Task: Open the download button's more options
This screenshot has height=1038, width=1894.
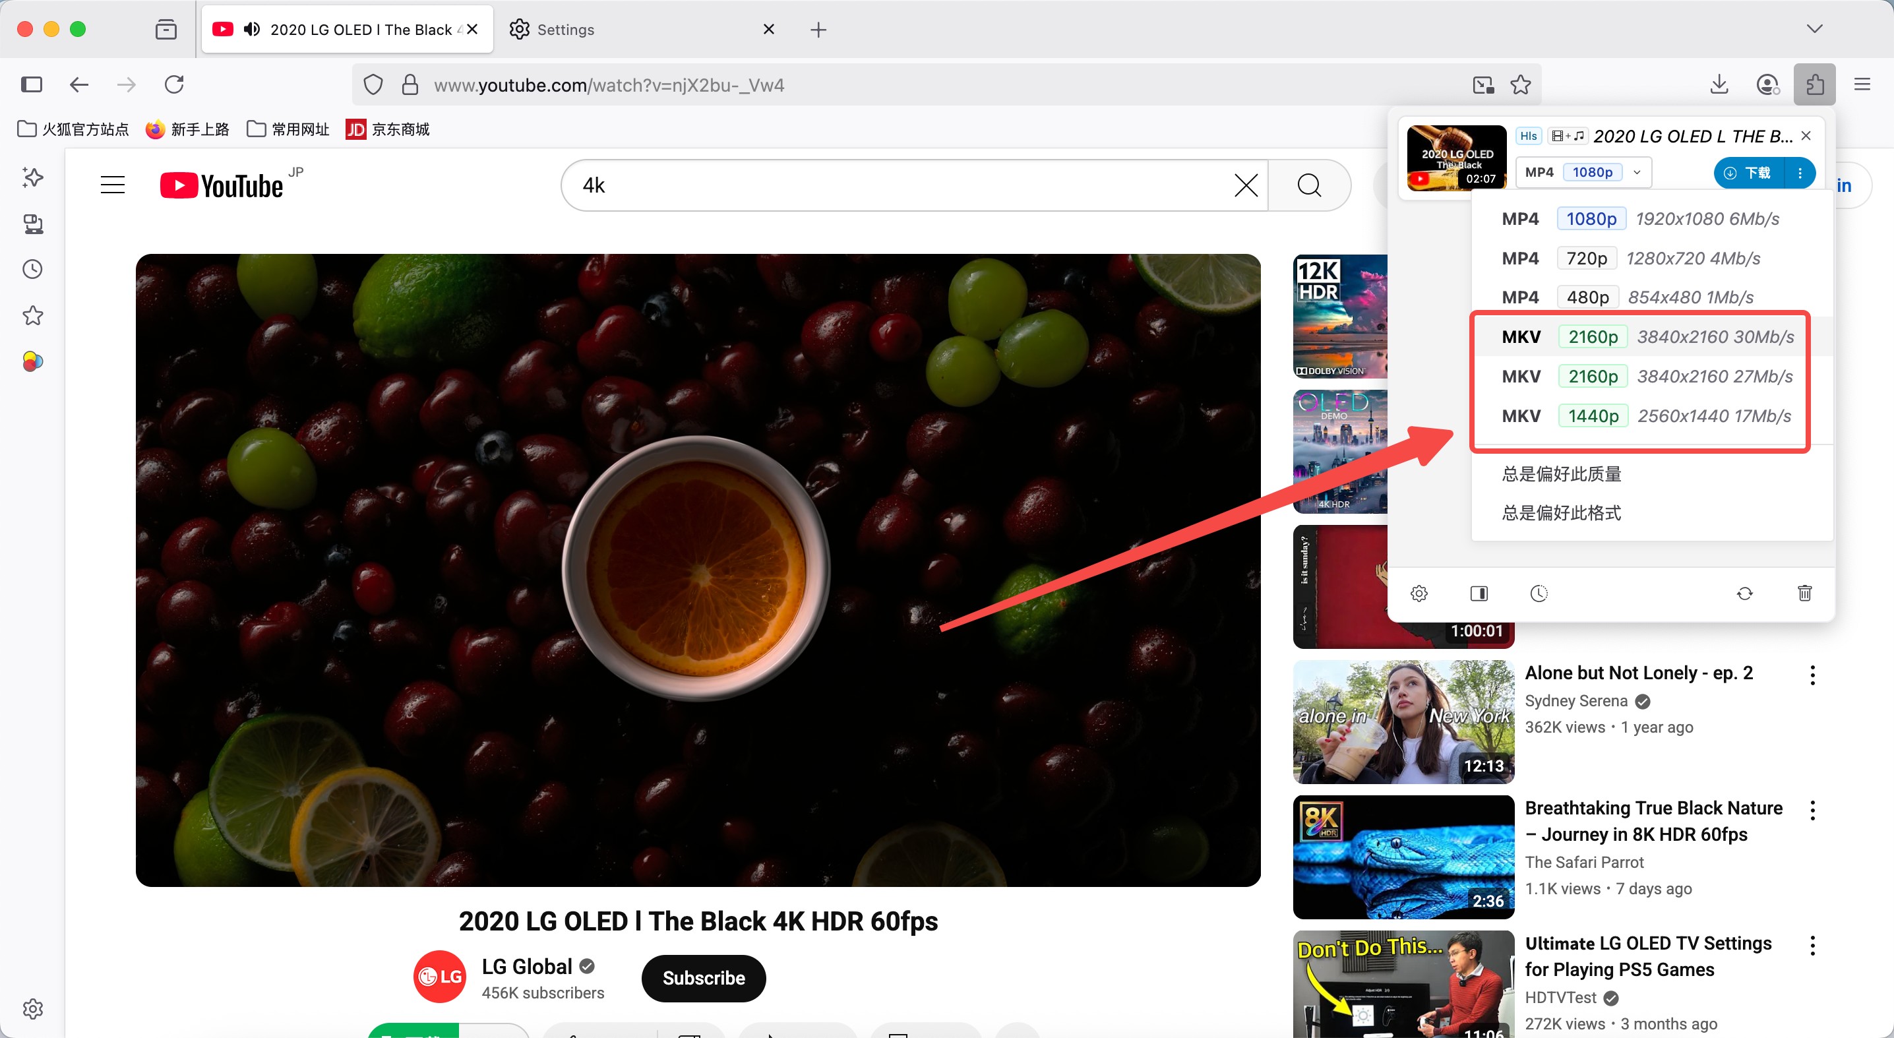Action: [x=1800, y=173]
